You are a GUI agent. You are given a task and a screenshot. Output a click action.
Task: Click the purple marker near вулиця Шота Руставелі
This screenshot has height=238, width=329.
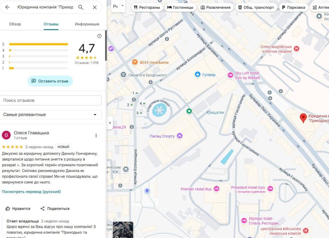tap(111, 48)
